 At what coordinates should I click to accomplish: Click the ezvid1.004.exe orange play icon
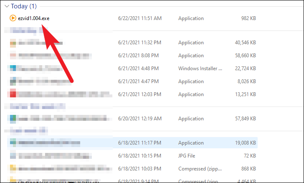click(13, 18)
